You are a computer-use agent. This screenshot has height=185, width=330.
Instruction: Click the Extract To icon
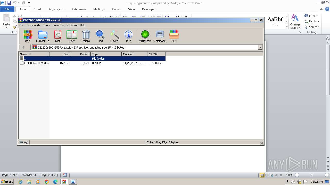click(x=43, y=36)
